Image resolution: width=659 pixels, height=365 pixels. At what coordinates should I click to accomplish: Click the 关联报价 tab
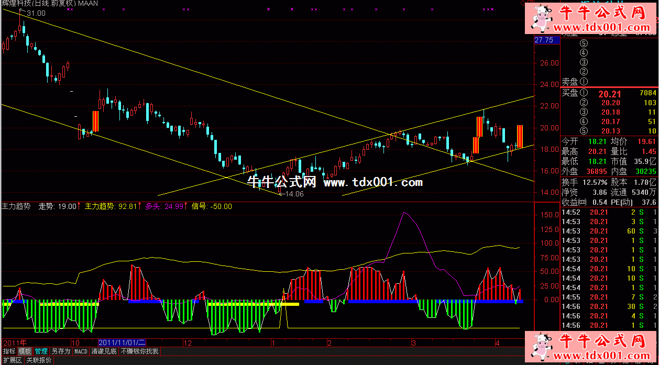click(x=39, y=360)
